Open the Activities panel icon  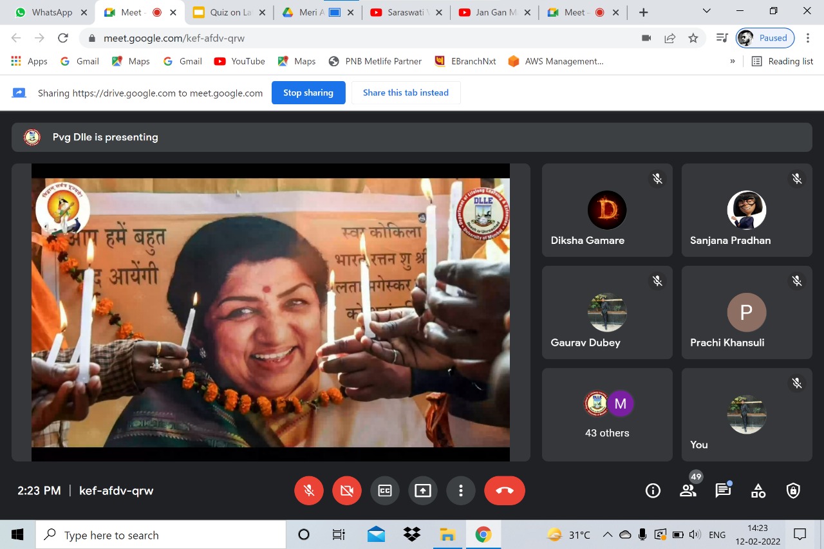click(758, 491)
